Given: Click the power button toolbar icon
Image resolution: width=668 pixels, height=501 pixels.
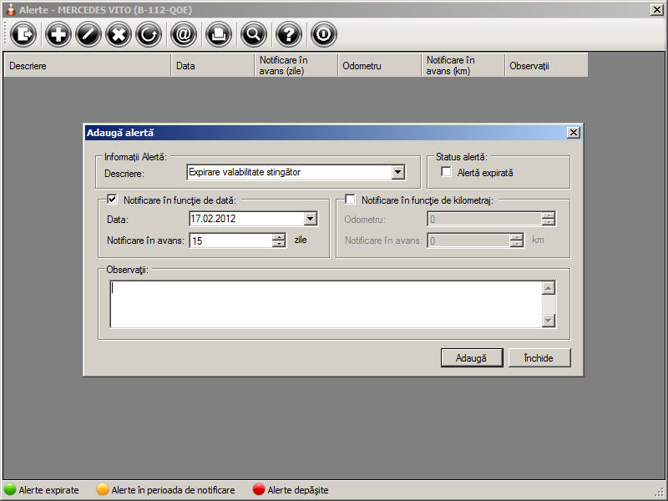Looking at the screenshot, I should click(323, 34).
